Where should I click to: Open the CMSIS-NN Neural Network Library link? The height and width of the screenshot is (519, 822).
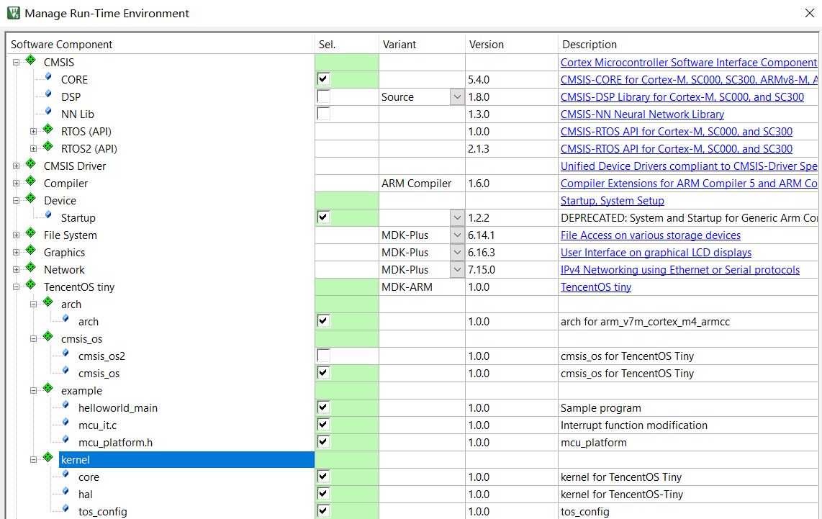pos(642,114)
